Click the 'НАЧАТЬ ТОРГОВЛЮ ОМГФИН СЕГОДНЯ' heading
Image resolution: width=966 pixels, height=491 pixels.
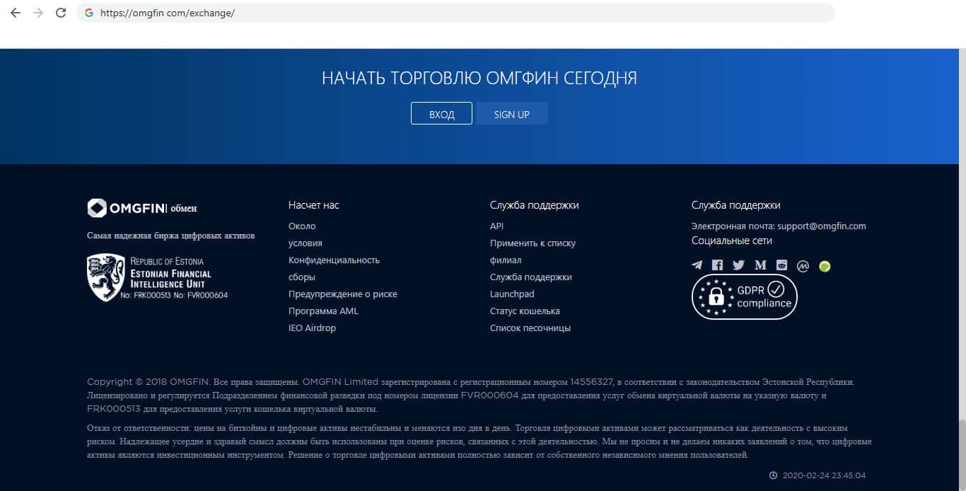click(x=479, y=78)
